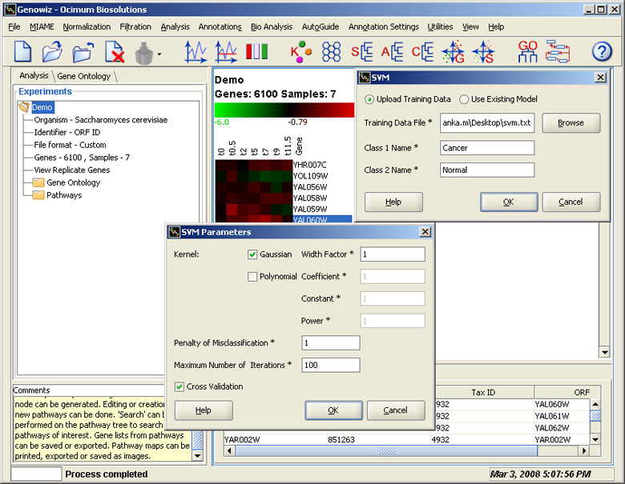Click the 'View Replicate Genes' tree entry
This screenshot has height=484, width=625.
[x=72, y=170]
